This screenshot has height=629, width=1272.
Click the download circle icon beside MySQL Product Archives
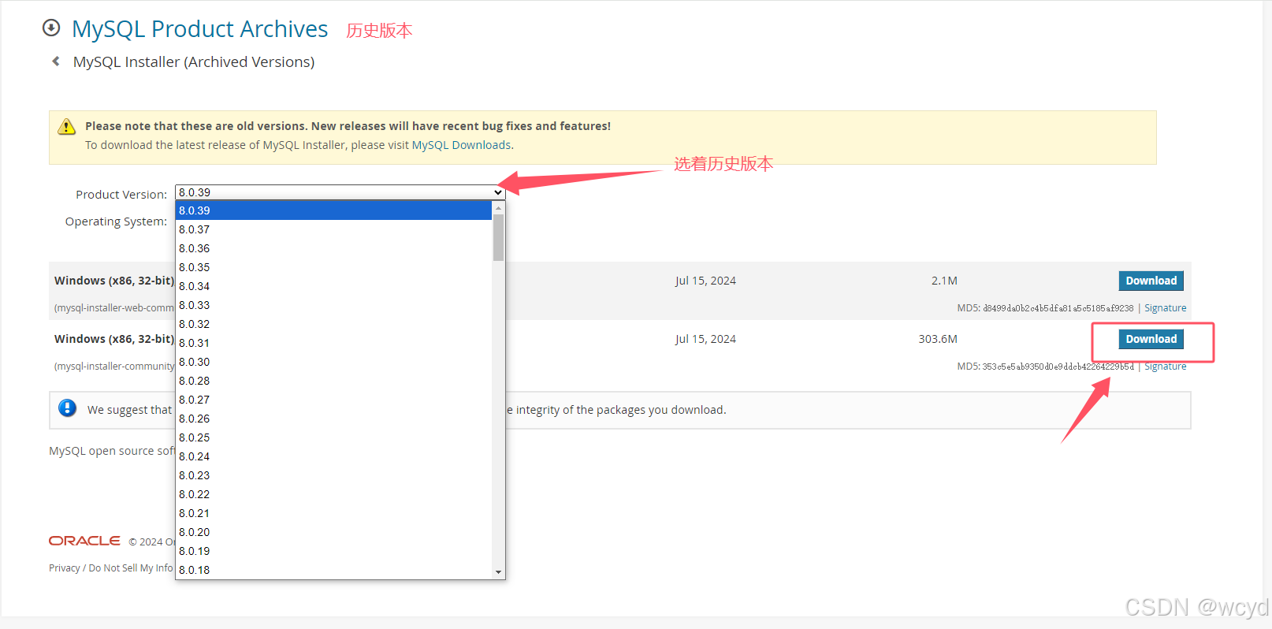click(51, 28)
